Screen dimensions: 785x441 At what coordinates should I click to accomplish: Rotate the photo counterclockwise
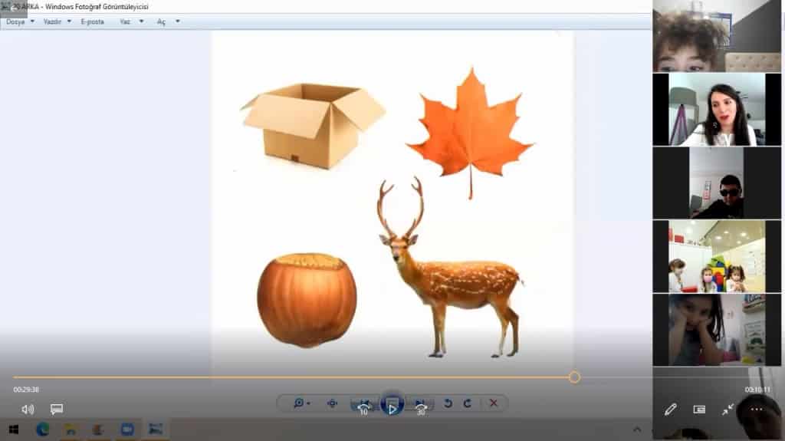pyautogui.click(x=448, y=403)
